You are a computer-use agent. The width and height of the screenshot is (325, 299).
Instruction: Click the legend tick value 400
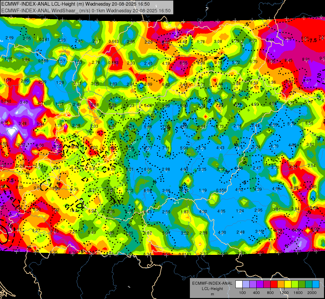256,293
